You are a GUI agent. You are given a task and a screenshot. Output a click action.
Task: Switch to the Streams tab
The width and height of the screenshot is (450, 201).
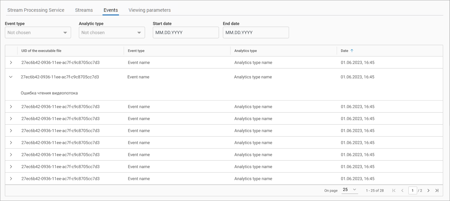pos(84,10)
